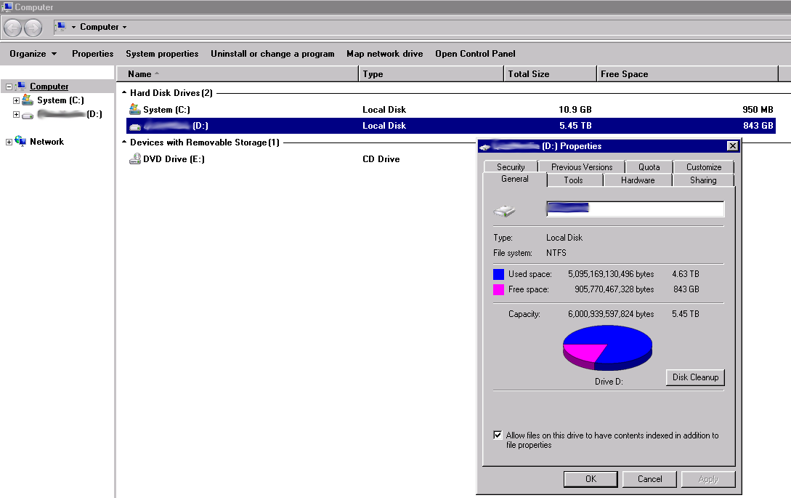Screen dimensions: 791x498
Task: Click the System (C:) drive icon in file list
Action: (134, 109)
